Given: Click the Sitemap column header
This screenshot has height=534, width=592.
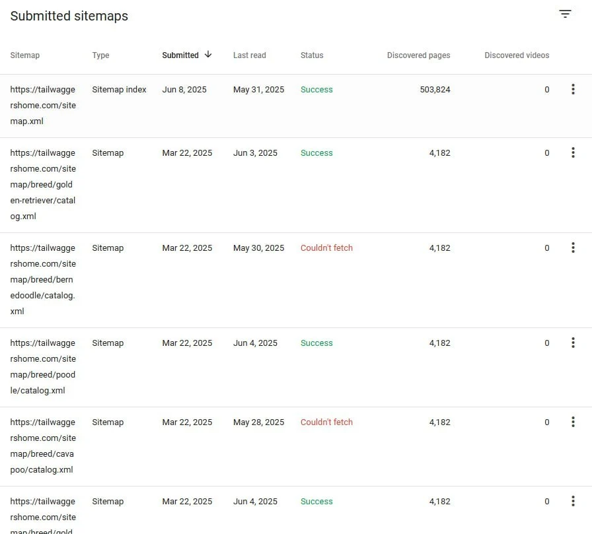Looking at the screenshot, I should [25, 55].
